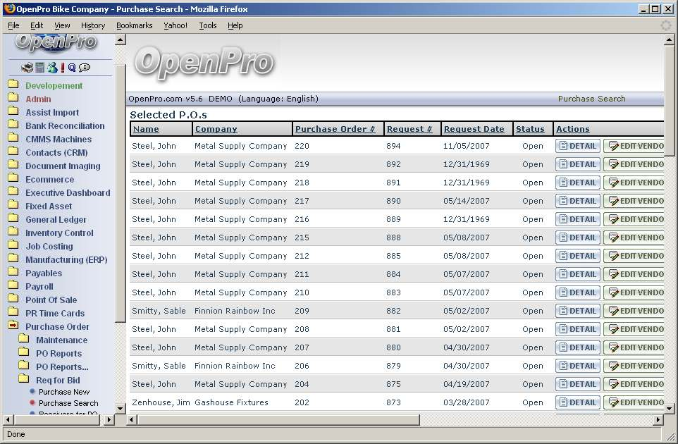678x444 pixels.
Task: Click the messenger buddy icon
Action: pyautogui.click(x=51, y=68)
